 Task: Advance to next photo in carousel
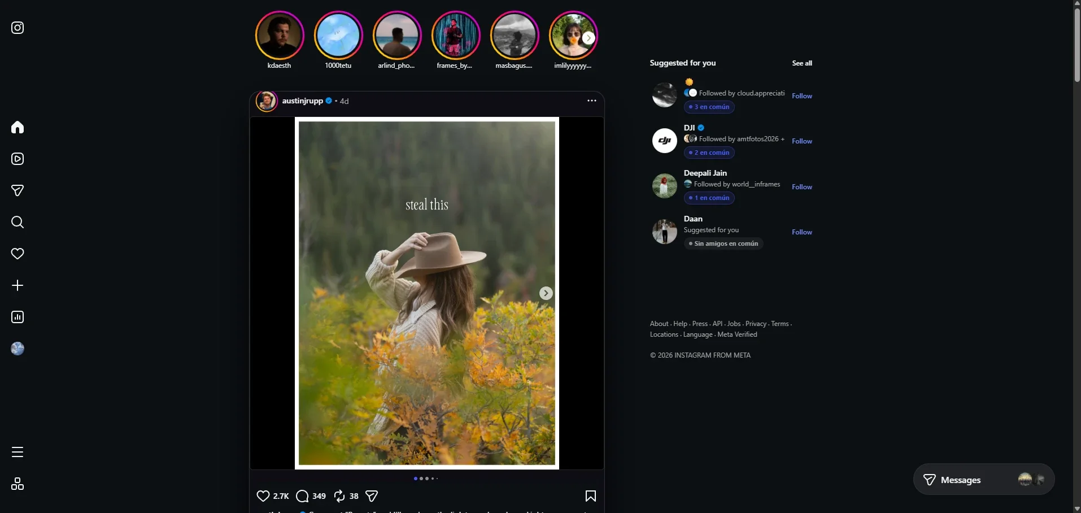[546, 293]
